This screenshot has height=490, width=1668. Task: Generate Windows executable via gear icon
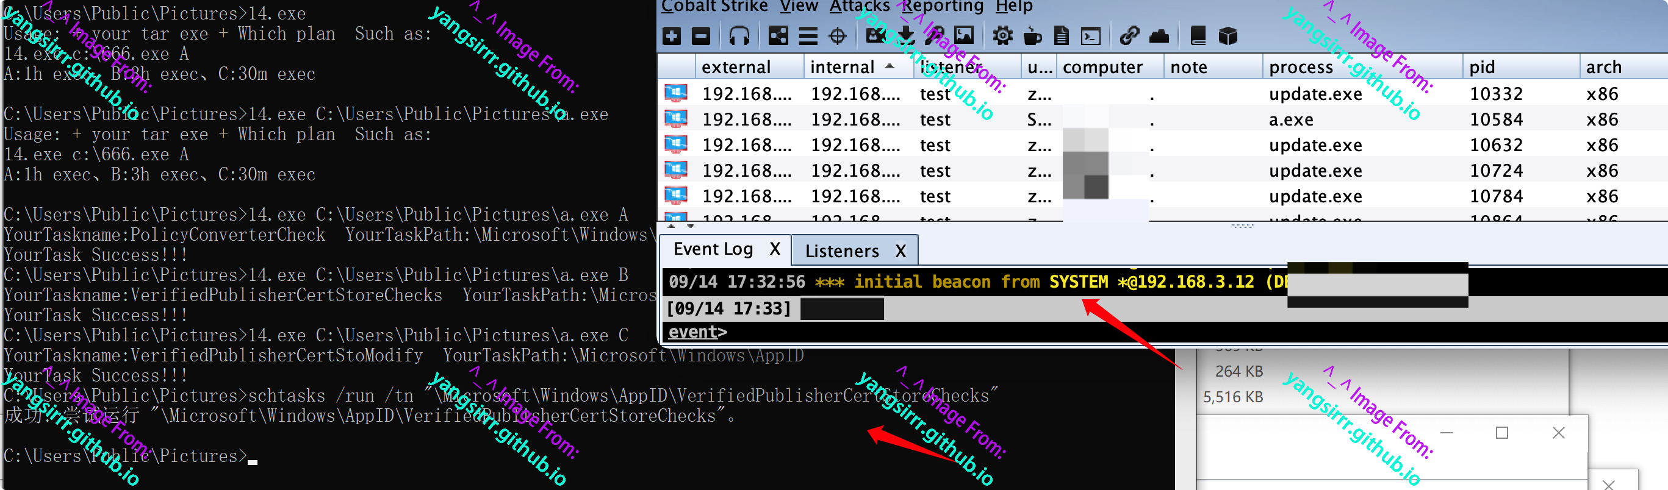(1002, 35)
